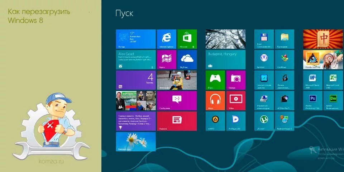344x172 pixels.
Task: Click the Пуск heading text
Action: point(124,14)
